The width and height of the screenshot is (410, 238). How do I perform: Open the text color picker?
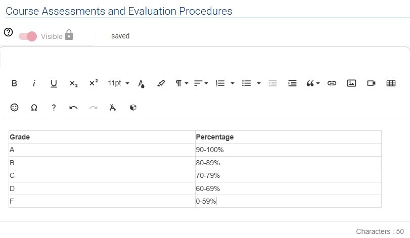(x=141, y=83)
